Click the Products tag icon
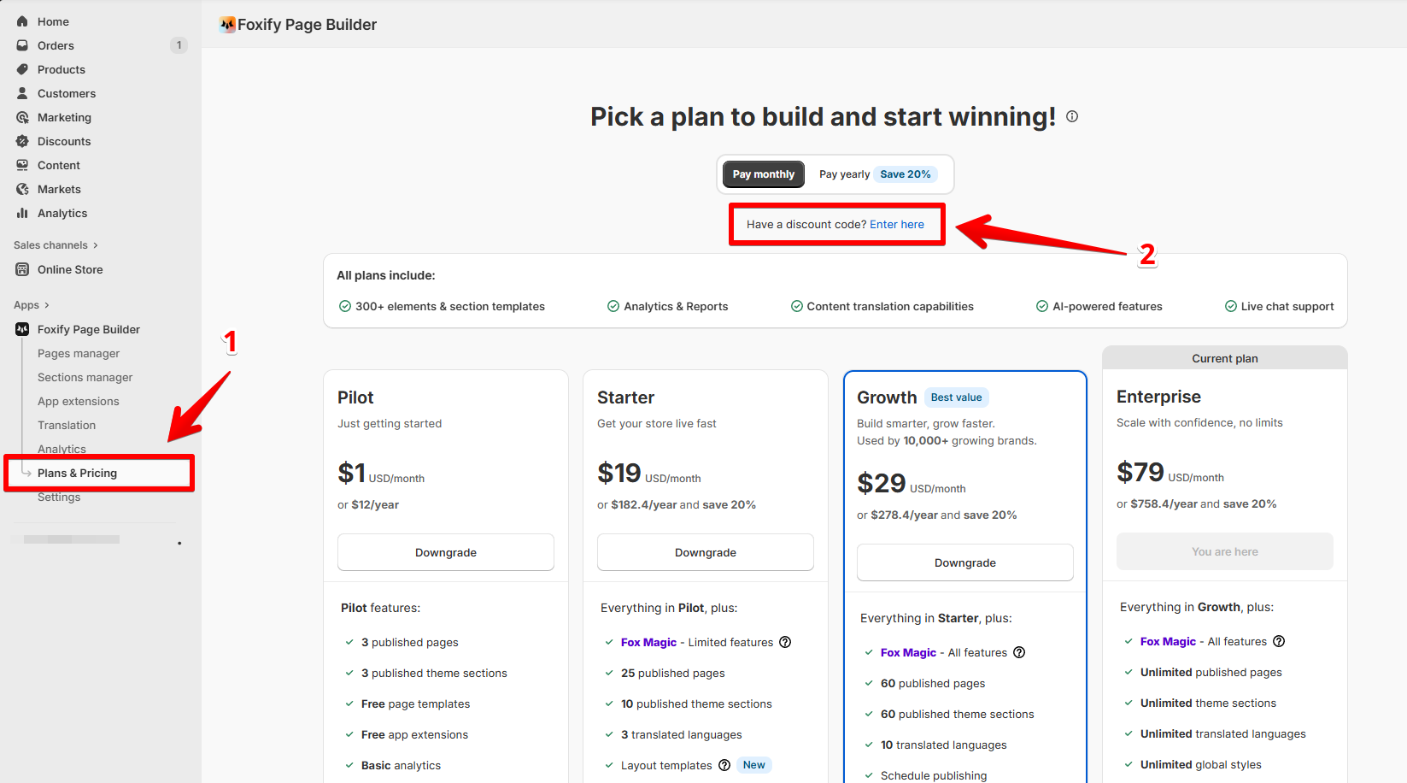The height and width of the screenshot is (783, 1407). (x=22, y=69)
